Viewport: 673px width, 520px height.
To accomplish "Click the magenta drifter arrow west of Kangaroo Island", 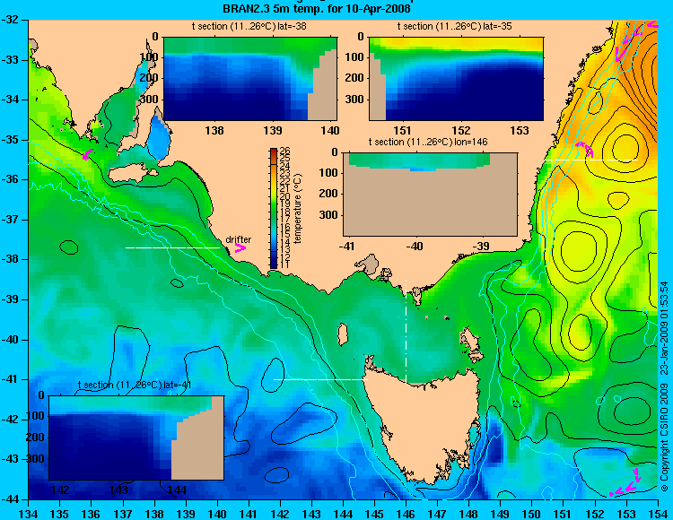I will click(87, 154).
